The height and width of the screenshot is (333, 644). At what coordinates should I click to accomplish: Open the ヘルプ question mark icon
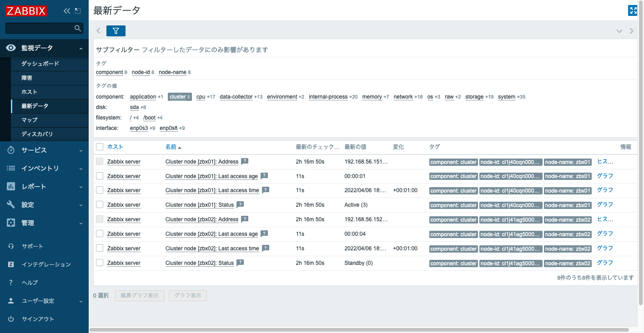tap(10, 282)
